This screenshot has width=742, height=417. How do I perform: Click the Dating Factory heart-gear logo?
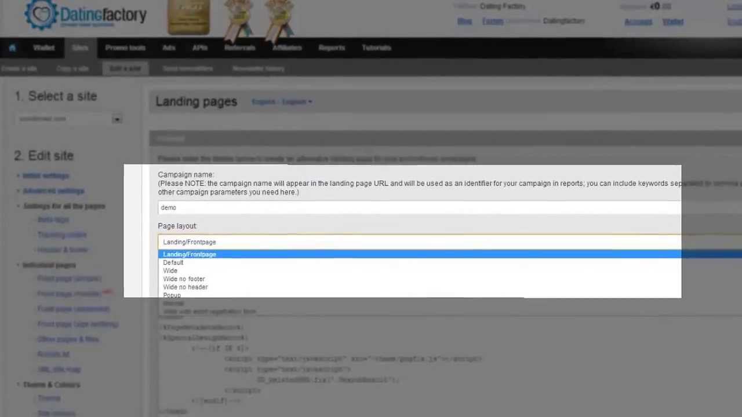[41, 15]
